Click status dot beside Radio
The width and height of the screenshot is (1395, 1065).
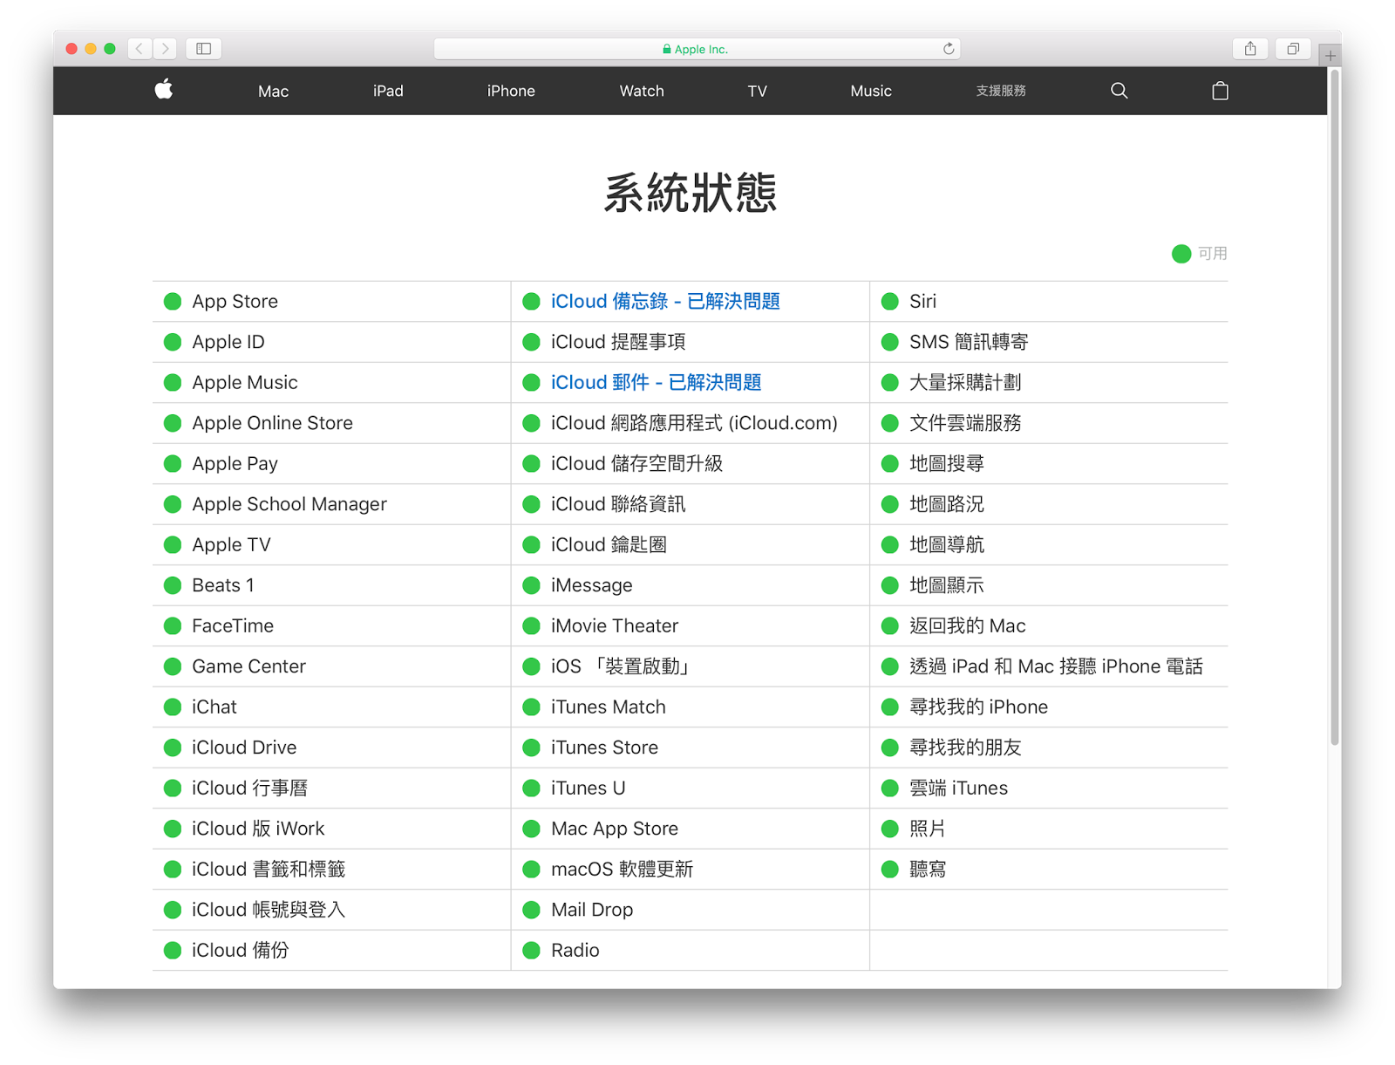point(531,951)
